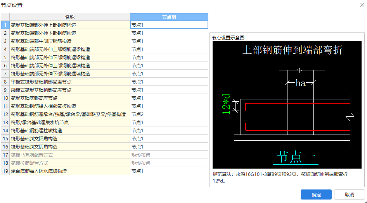Click the green 12*d dimension value
Image resolution: width=367 pixels, height=203 pixels.
pos(226,104)
